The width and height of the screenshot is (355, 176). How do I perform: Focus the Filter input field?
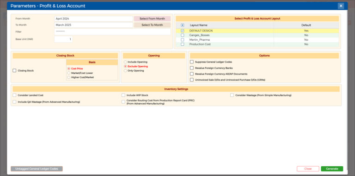112,32
